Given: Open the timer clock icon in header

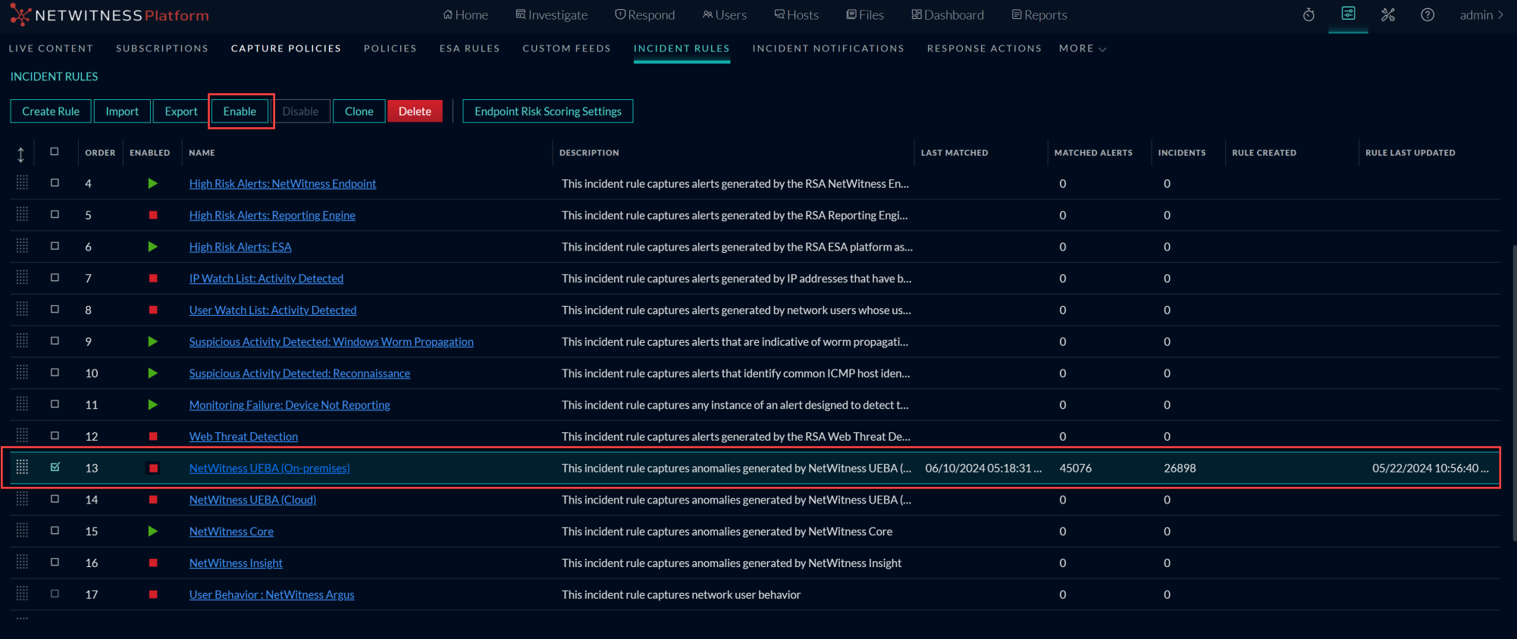Looking at the screenshot, I should [x=1309, y=15].
